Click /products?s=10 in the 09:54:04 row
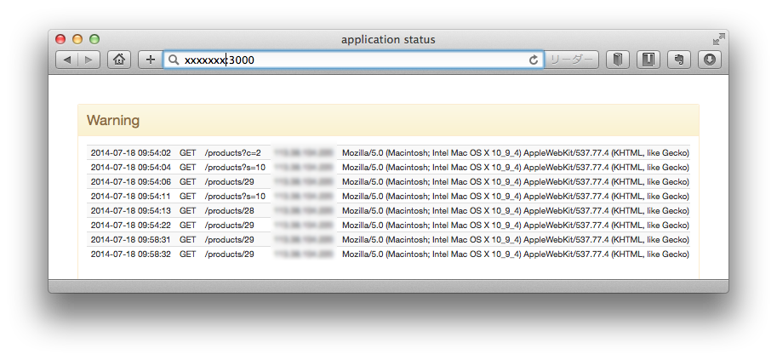This screenshot has width=777, height=360. 235,167
